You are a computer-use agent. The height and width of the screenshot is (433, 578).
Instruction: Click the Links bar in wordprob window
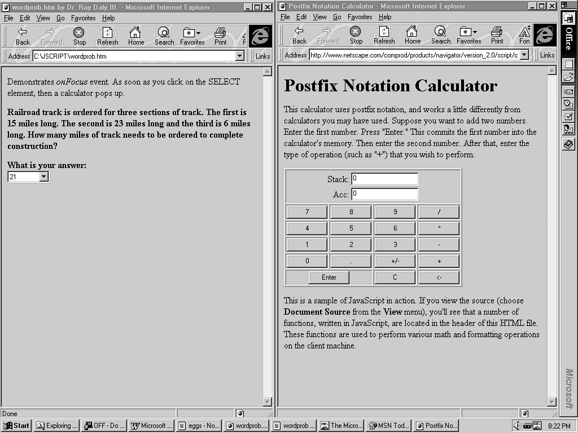click(x=263, y=56)
